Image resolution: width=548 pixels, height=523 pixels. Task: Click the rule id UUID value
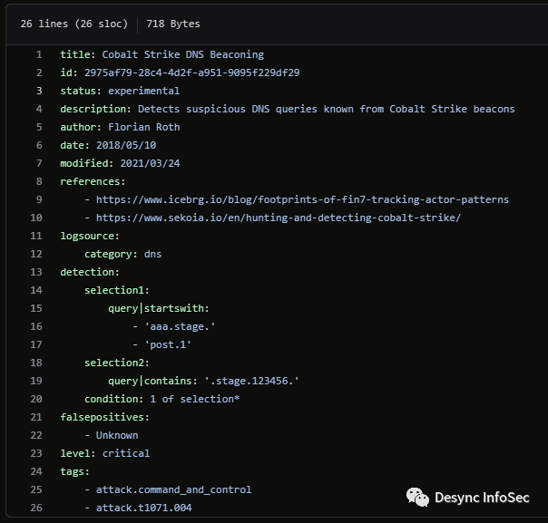click(x=191, y=73)
